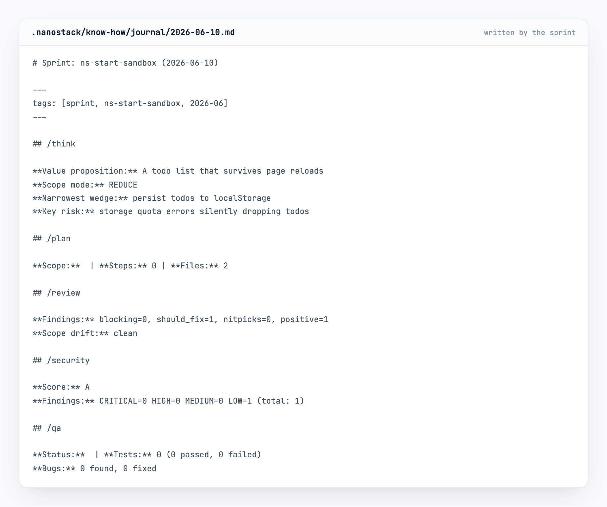The height and width of the screenshot is (507, 607).
Task: Click the 'written by the sprint' label
Action: tap(529, 33)
